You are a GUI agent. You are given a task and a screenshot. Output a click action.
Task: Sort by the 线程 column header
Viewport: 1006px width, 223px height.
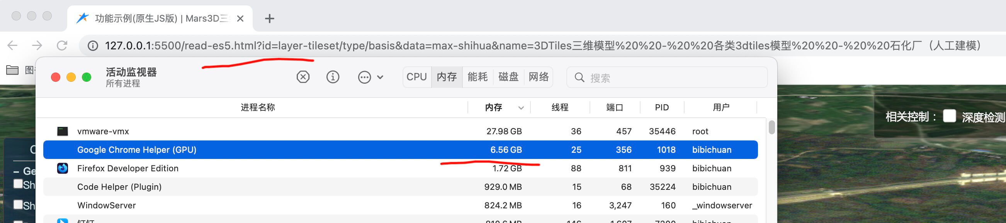pos(560,108)
